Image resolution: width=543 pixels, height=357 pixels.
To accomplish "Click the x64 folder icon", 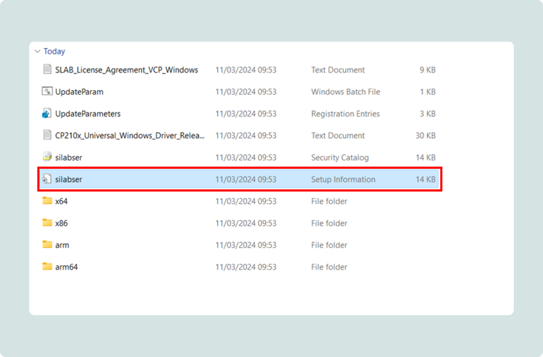I will tap(47, 201).
